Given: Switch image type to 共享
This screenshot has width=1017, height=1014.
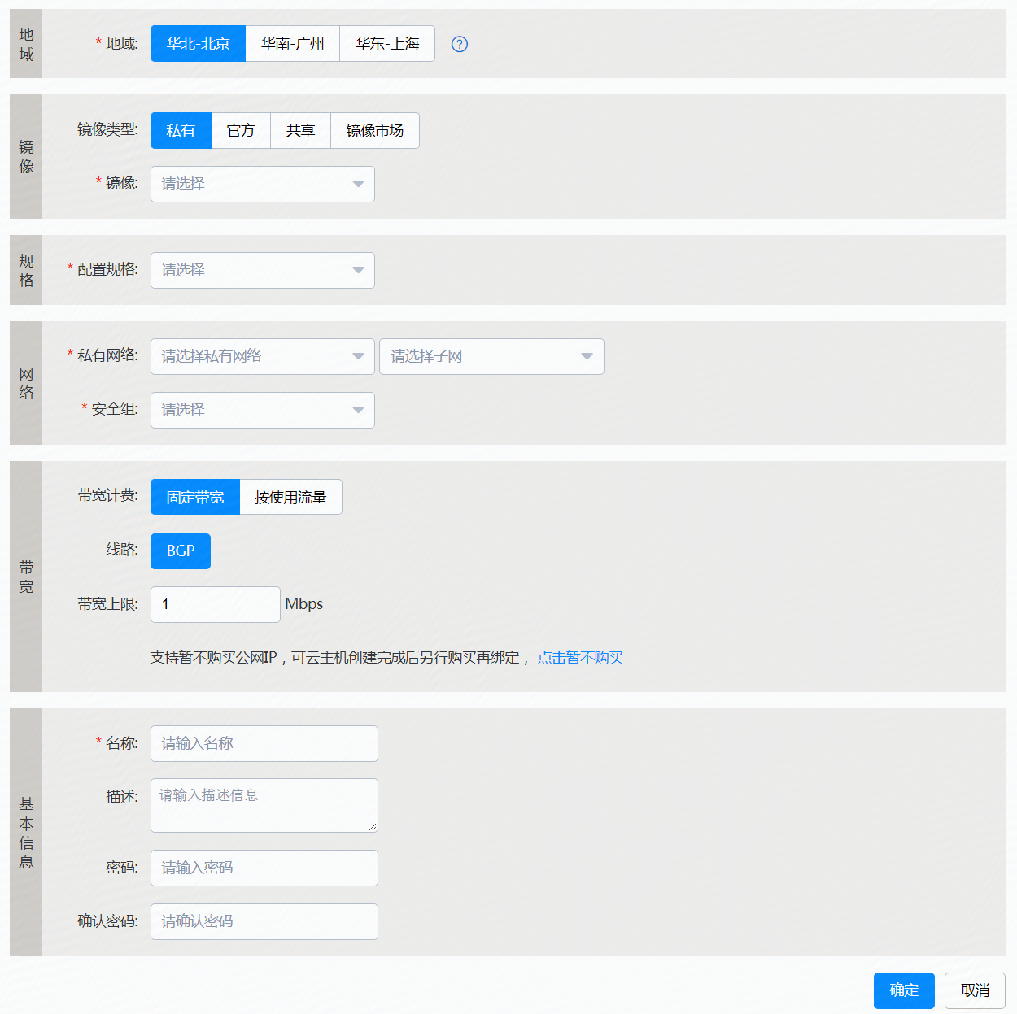Looking at the screenshot, I should coord(300,131).
